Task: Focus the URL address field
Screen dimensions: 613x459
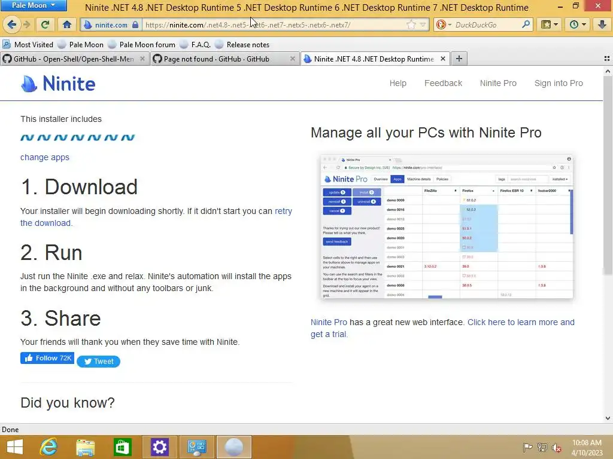Action: [x=274, y=25]
